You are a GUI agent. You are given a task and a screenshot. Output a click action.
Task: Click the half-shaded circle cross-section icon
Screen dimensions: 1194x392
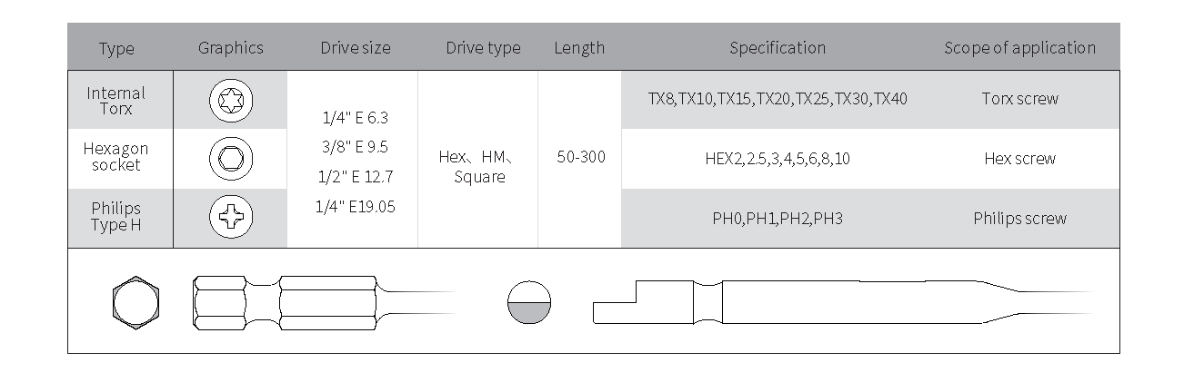click(x=529, y=301)
